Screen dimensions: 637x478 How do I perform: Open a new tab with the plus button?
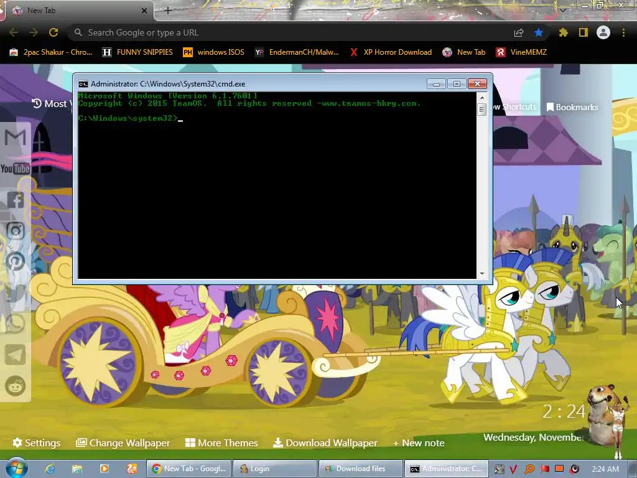click(x=168, y=11)
